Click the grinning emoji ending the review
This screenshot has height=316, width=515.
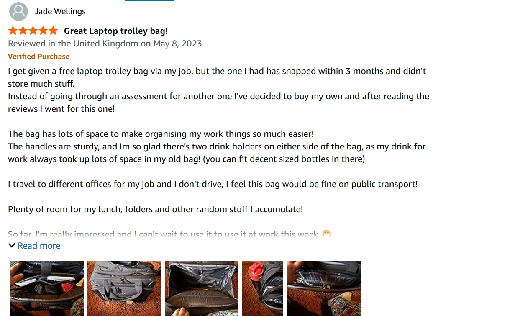(x=326, y=234)
